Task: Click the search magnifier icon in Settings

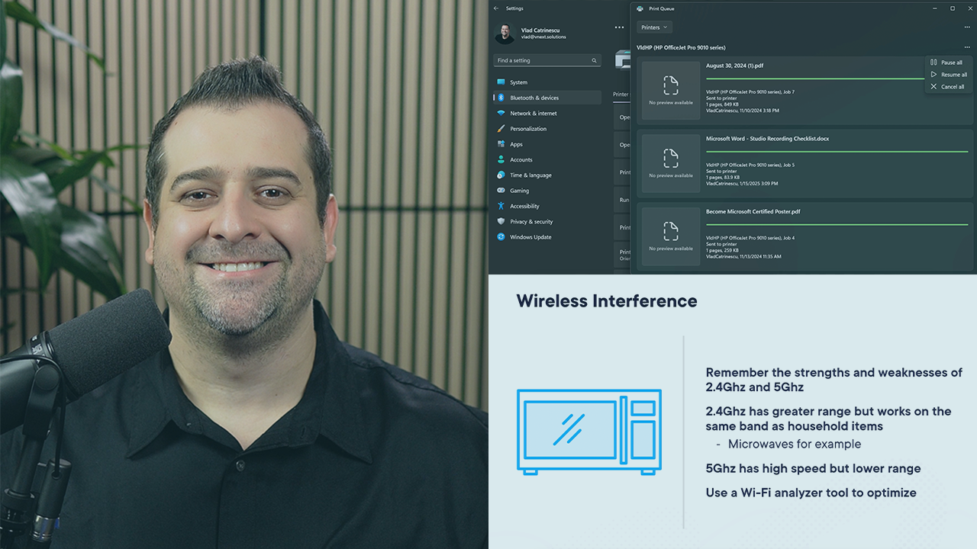Action: tap(594, 60)
